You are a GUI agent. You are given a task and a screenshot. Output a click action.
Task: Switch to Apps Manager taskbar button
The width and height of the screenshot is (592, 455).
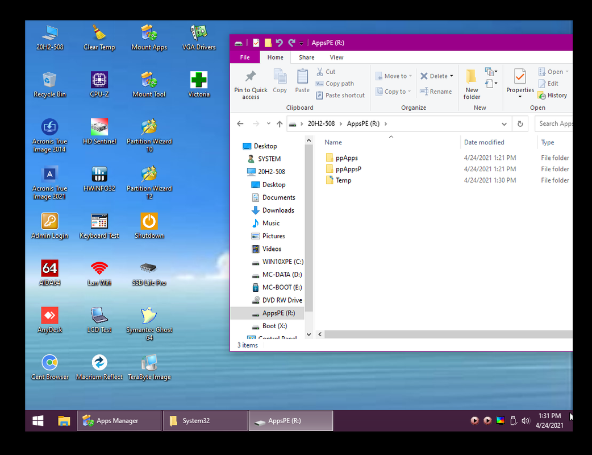tap(119, 421)
